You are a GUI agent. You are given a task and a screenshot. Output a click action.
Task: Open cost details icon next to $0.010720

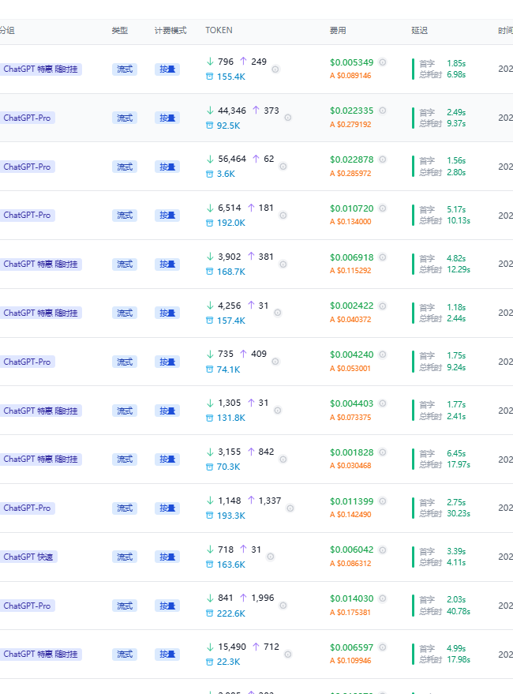click(x=383, y=208)
